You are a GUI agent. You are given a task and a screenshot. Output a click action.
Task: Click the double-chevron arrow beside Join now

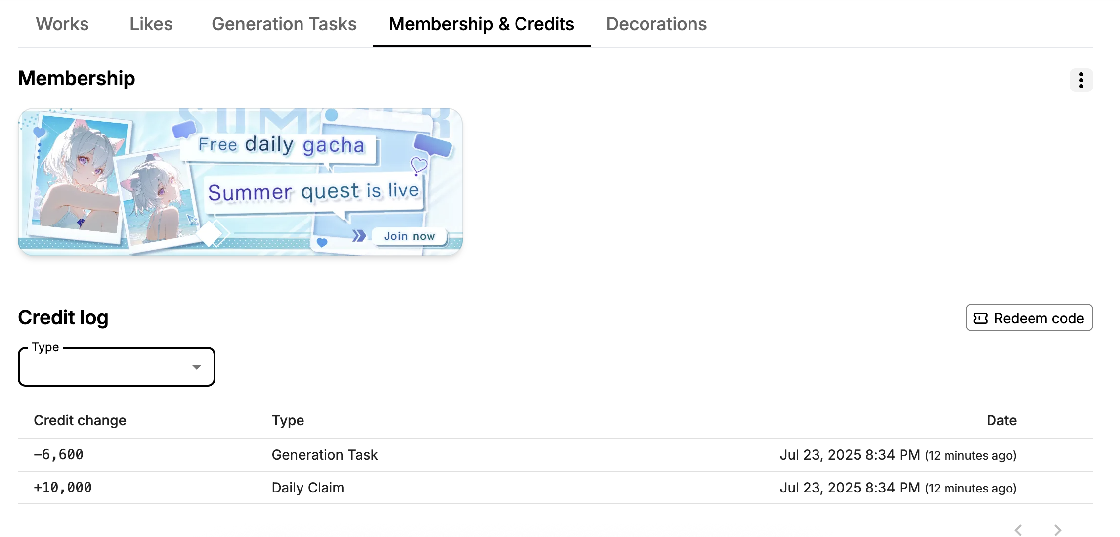tap(359, 236)
